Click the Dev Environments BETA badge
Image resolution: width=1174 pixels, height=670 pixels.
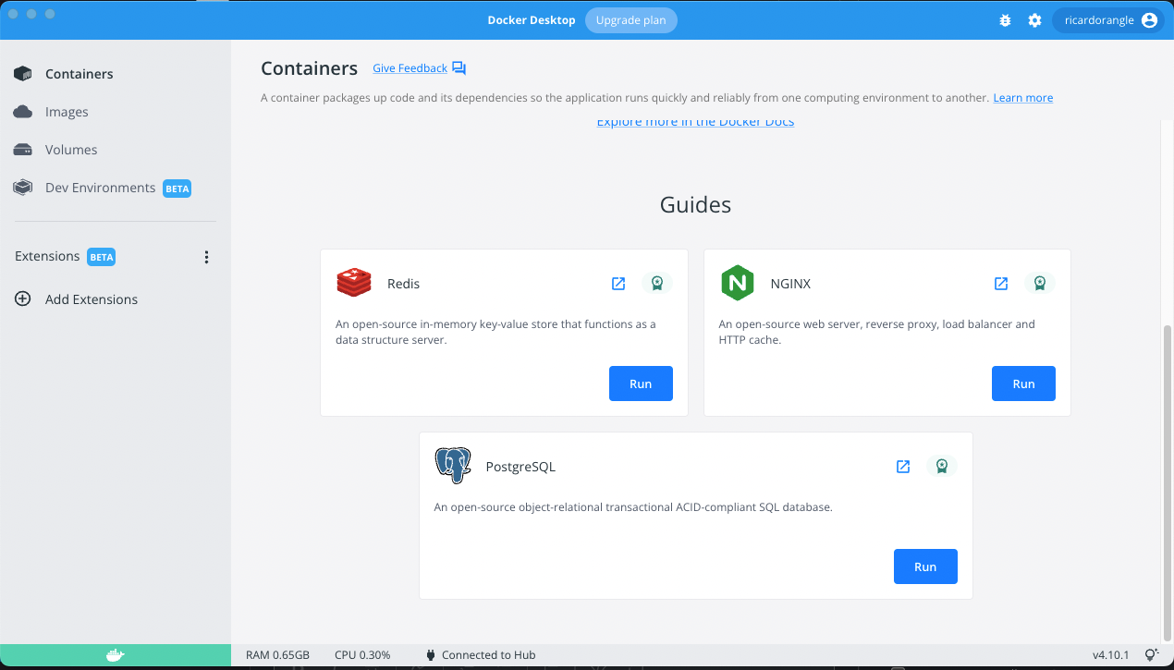coord(177,189)
